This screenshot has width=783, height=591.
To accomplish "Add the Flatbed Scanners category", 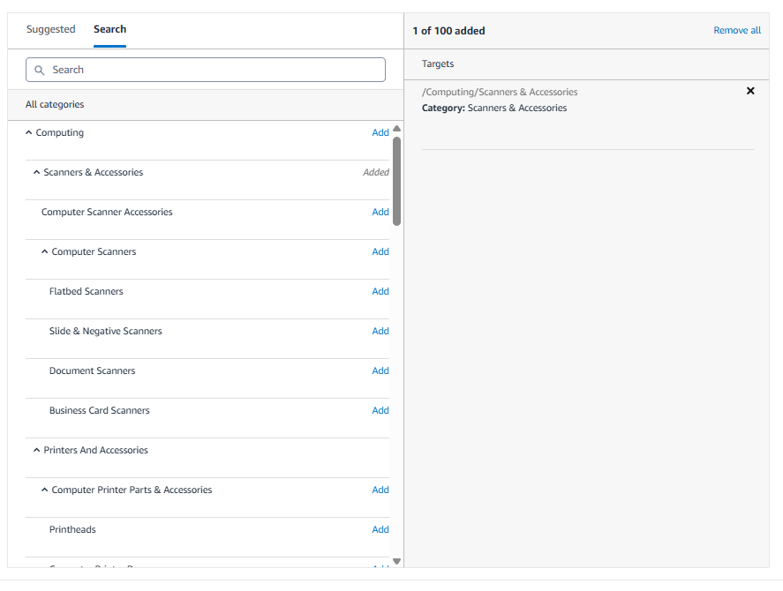I will point(380,291).
